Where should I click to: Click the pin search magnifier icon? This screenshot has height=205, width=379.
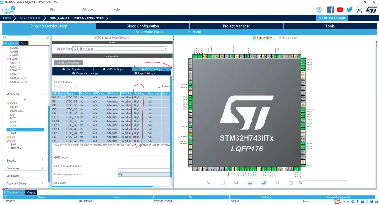click(300, 182)
